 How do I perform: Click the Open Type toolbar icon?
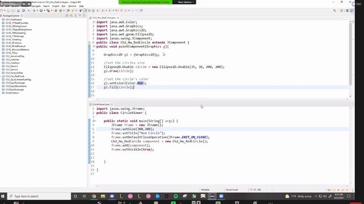[x=68, y=11]
